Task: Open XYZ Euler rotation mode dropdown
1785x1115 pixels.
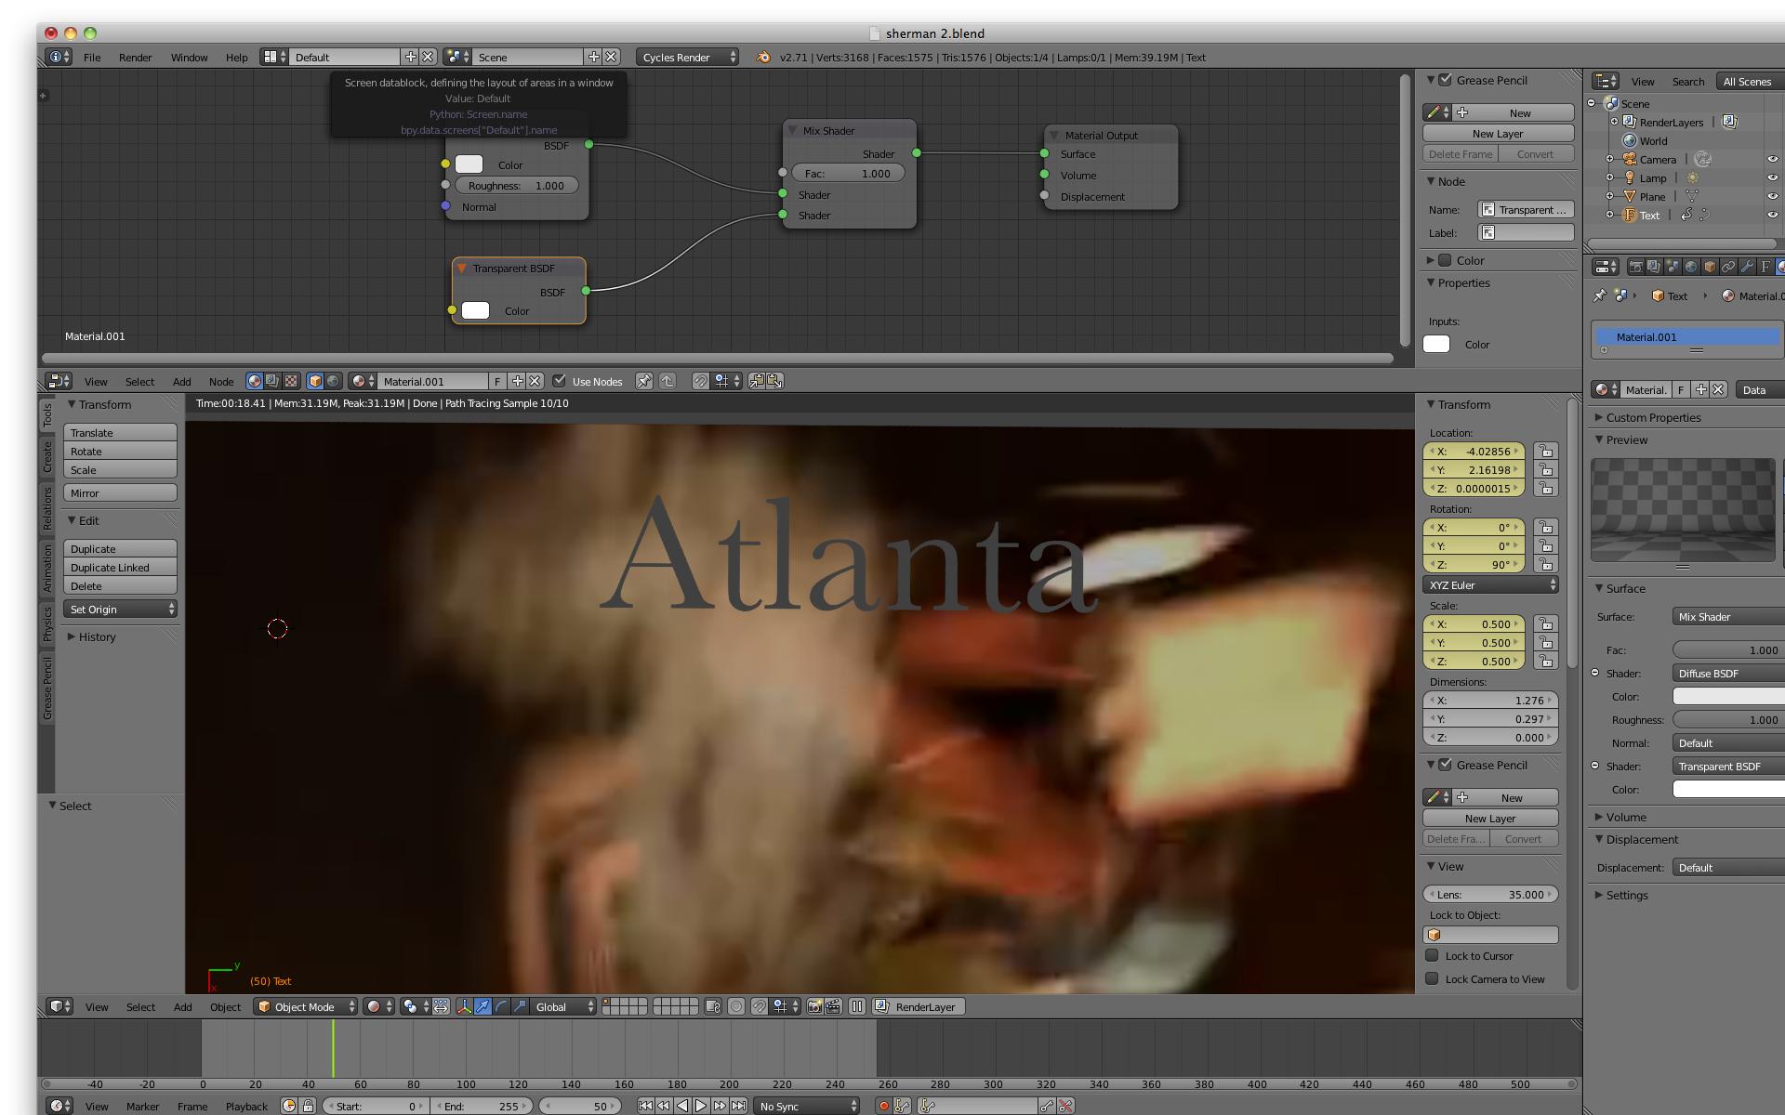Action: coord(1490,585)
